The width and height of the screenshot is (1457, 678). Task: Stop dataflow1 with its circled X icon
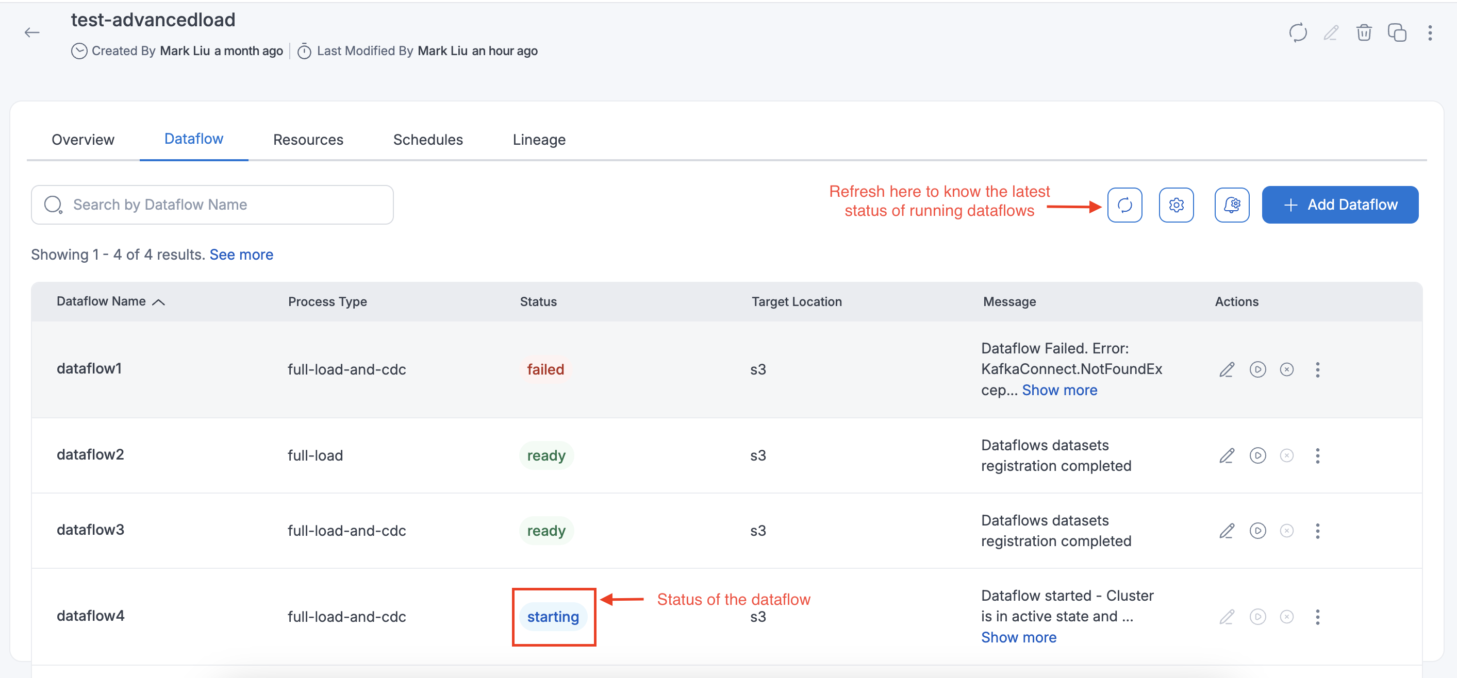point(1287,369)
